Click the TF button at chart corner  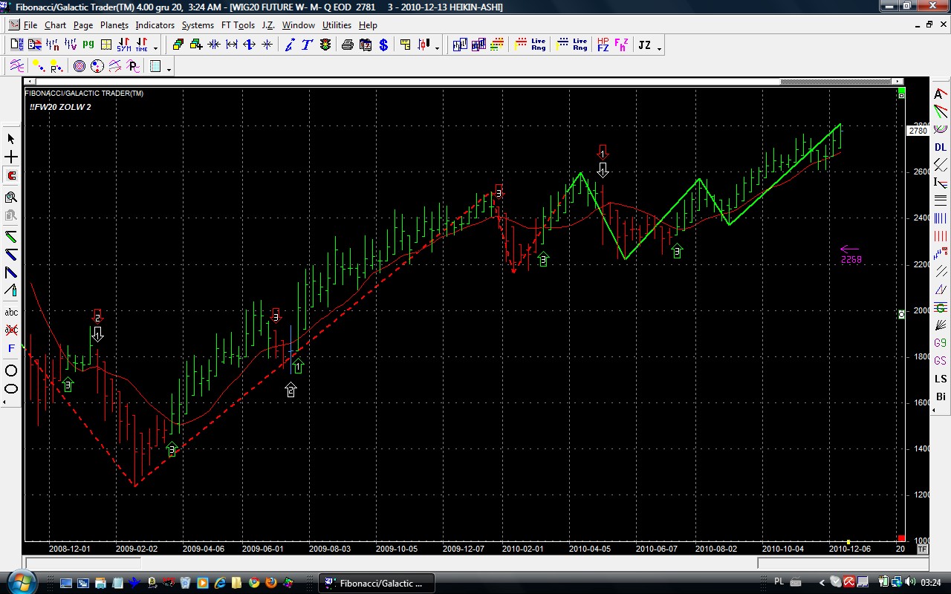pos(922,549)
